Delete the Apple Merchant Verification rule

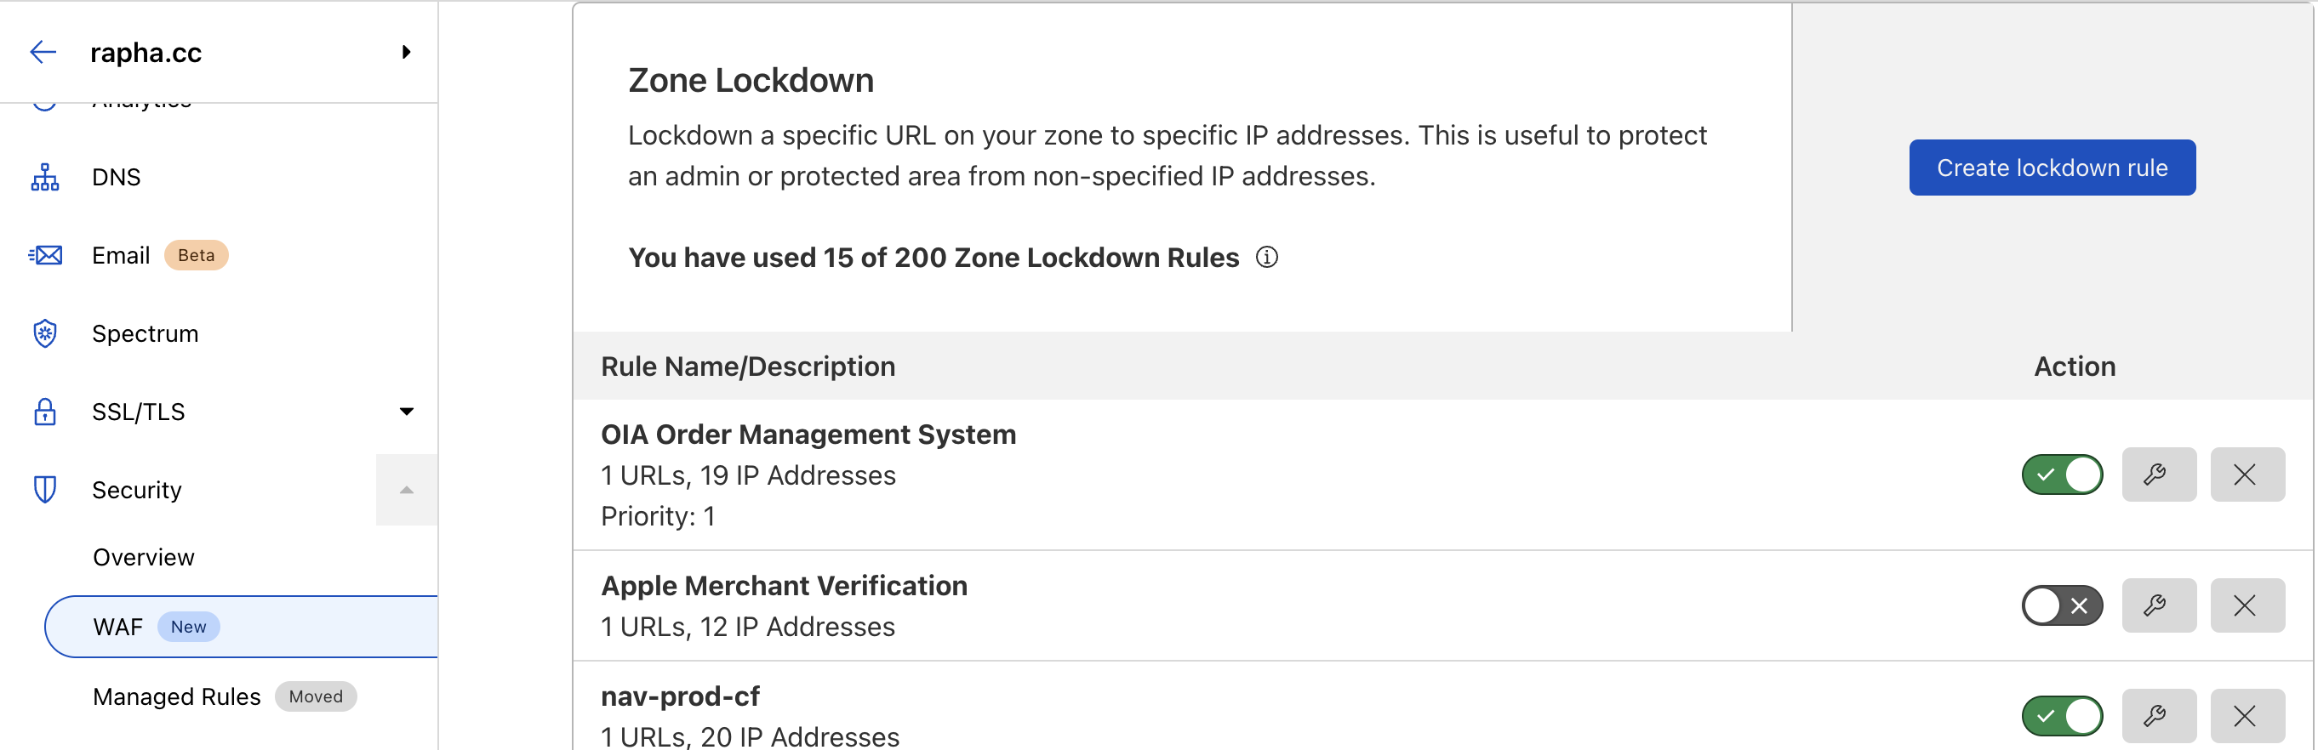coord(2246,605)
